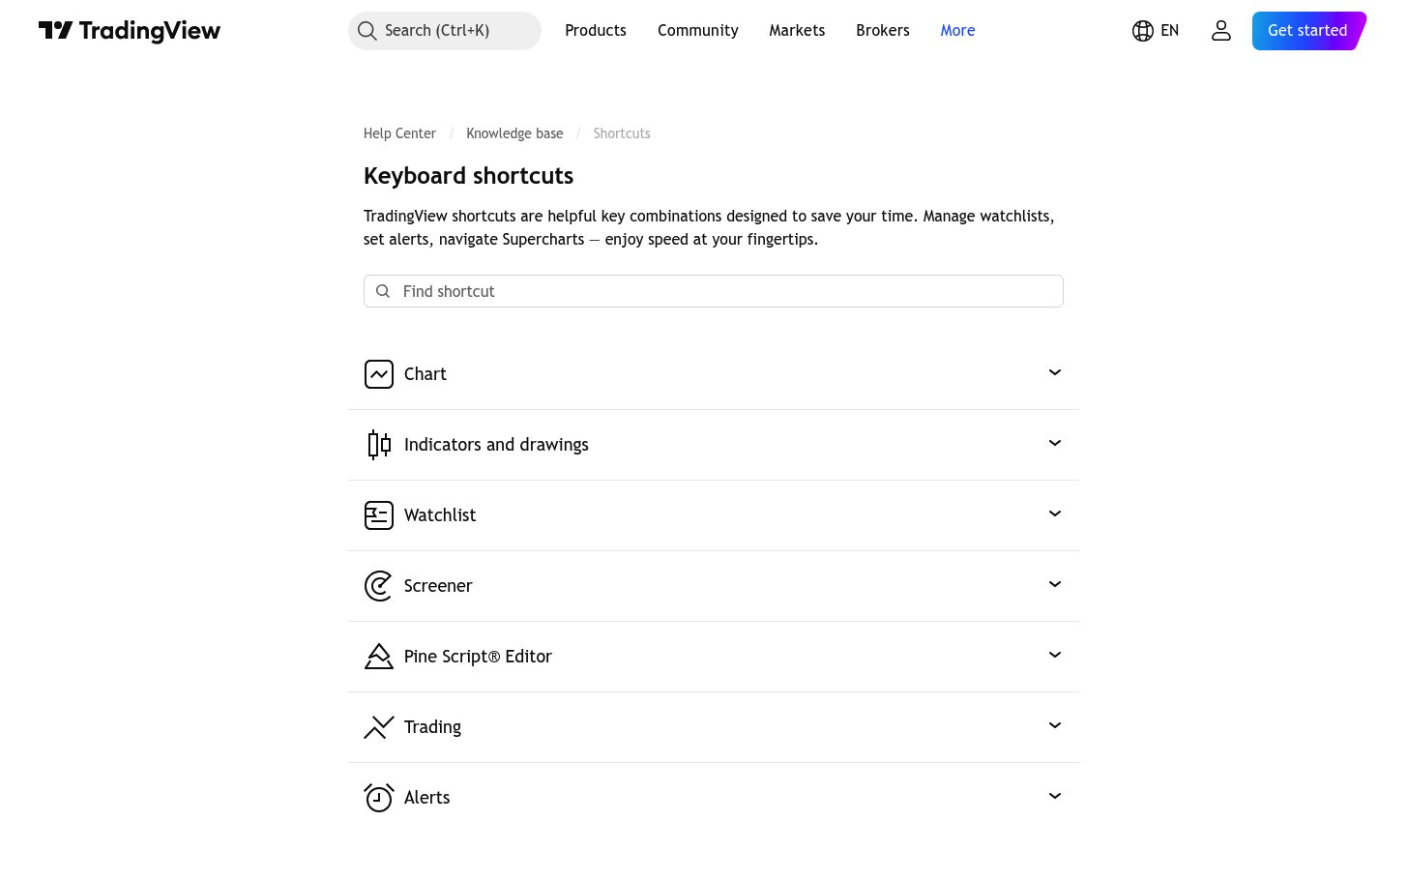The height and width of the screenshot is (880, 1408).
Task: Click the Watchlist section icon
Action: pyautogui.click(x=379, y=515)
